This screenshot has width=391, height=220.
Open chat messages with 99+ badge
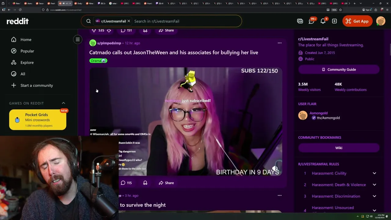click(312, 21)
